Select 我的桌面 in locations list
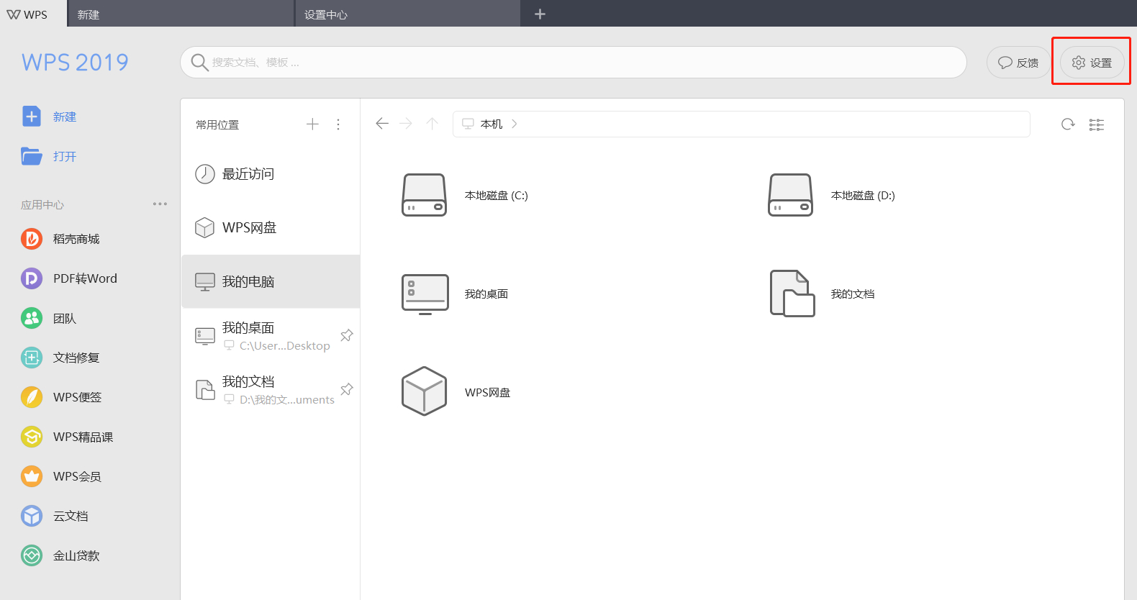Image resolution: width=1137 pixels, height=600 pixels. click(271, 336)
